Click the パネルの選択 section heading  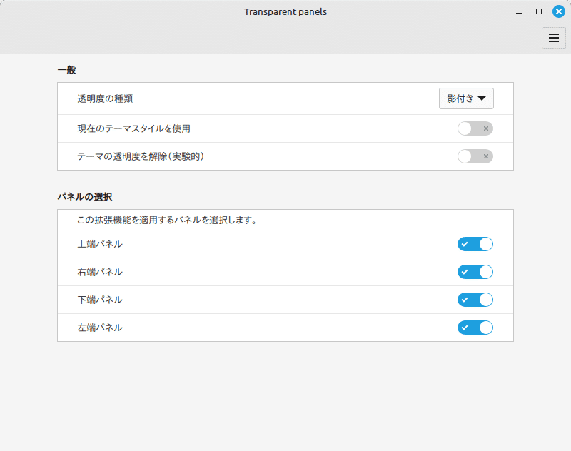pyautogui.click(x=84, y=196)
